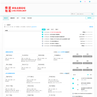Click the 维爱社区站务专区 section header

[9, 52]
